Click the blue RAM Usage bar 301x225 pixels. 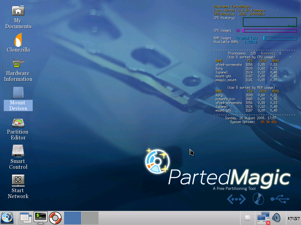pos(280,38)
